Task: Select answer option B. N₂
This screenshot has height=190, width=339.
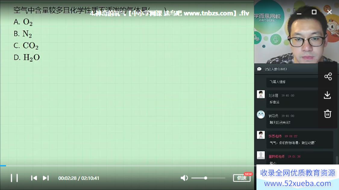Action: [x=23, y=34]
